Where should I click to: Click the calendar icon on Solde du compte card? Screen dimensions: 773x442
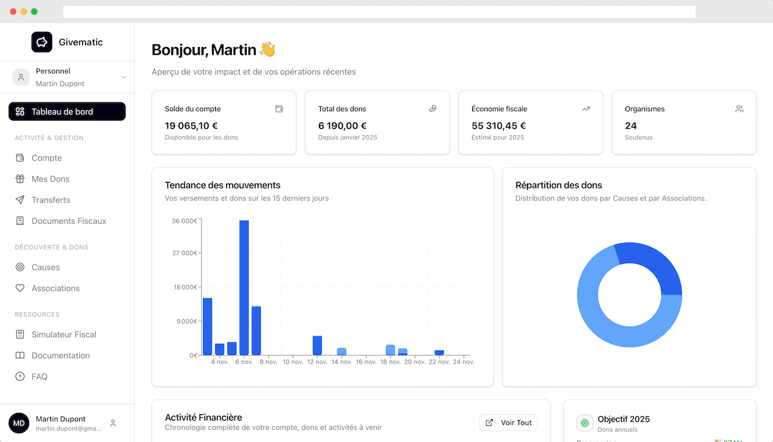coord(279,109)
